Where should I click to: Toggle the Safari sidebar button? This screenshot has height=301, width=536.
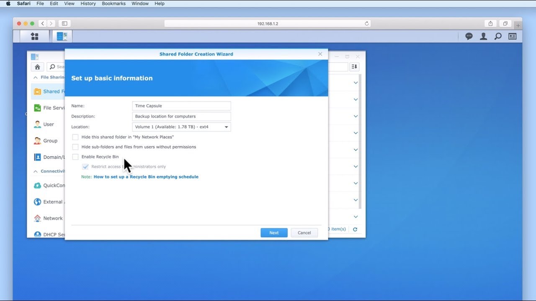(64, 23)
